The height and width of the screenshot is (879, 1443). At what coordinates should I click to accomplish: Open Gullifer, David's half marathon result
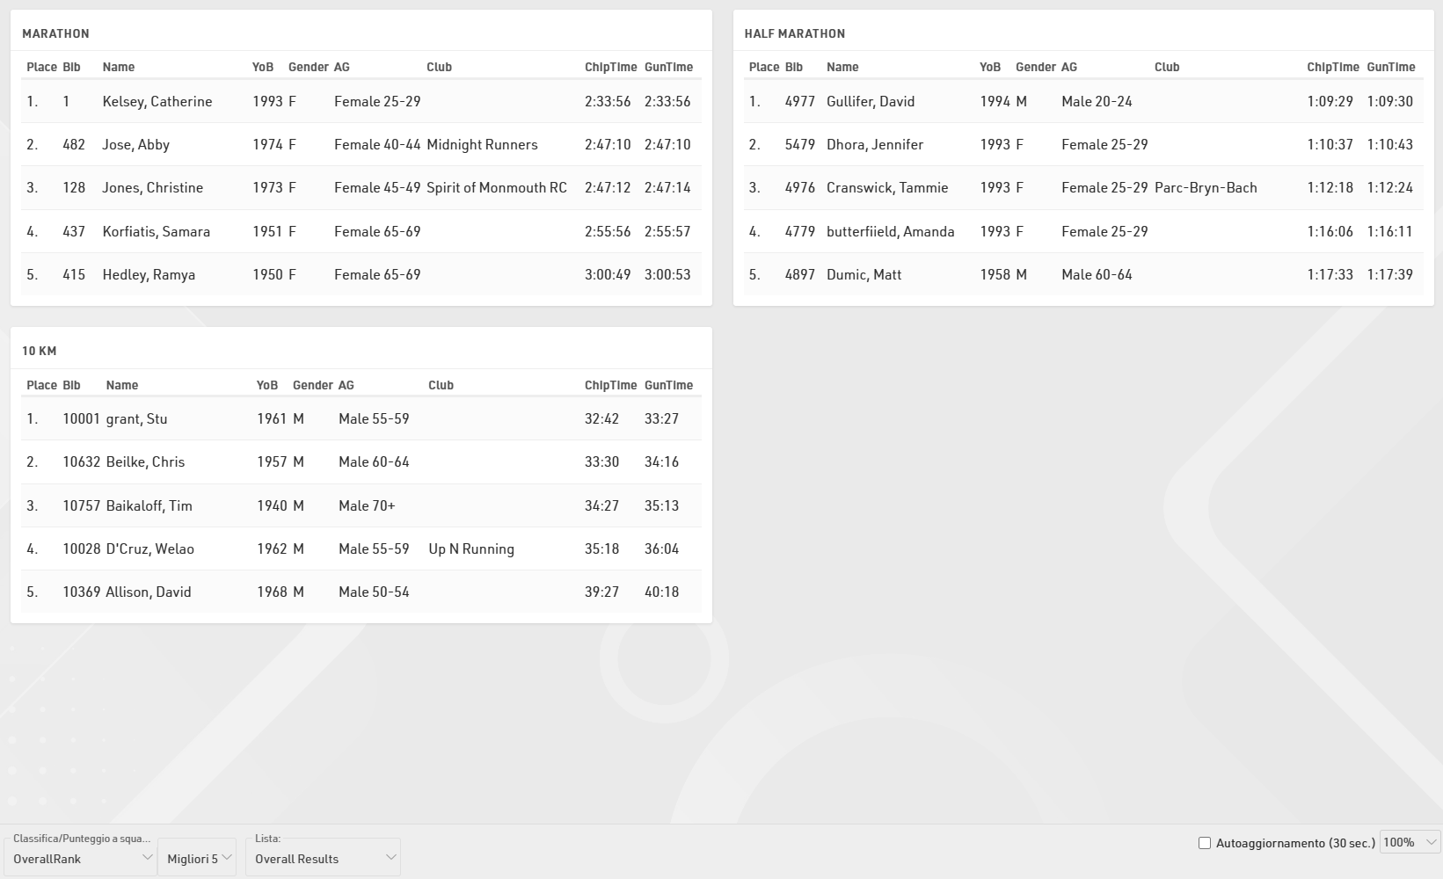[870, 101]
